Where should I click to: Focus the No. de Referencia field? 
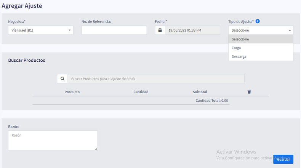pos(114,30)
